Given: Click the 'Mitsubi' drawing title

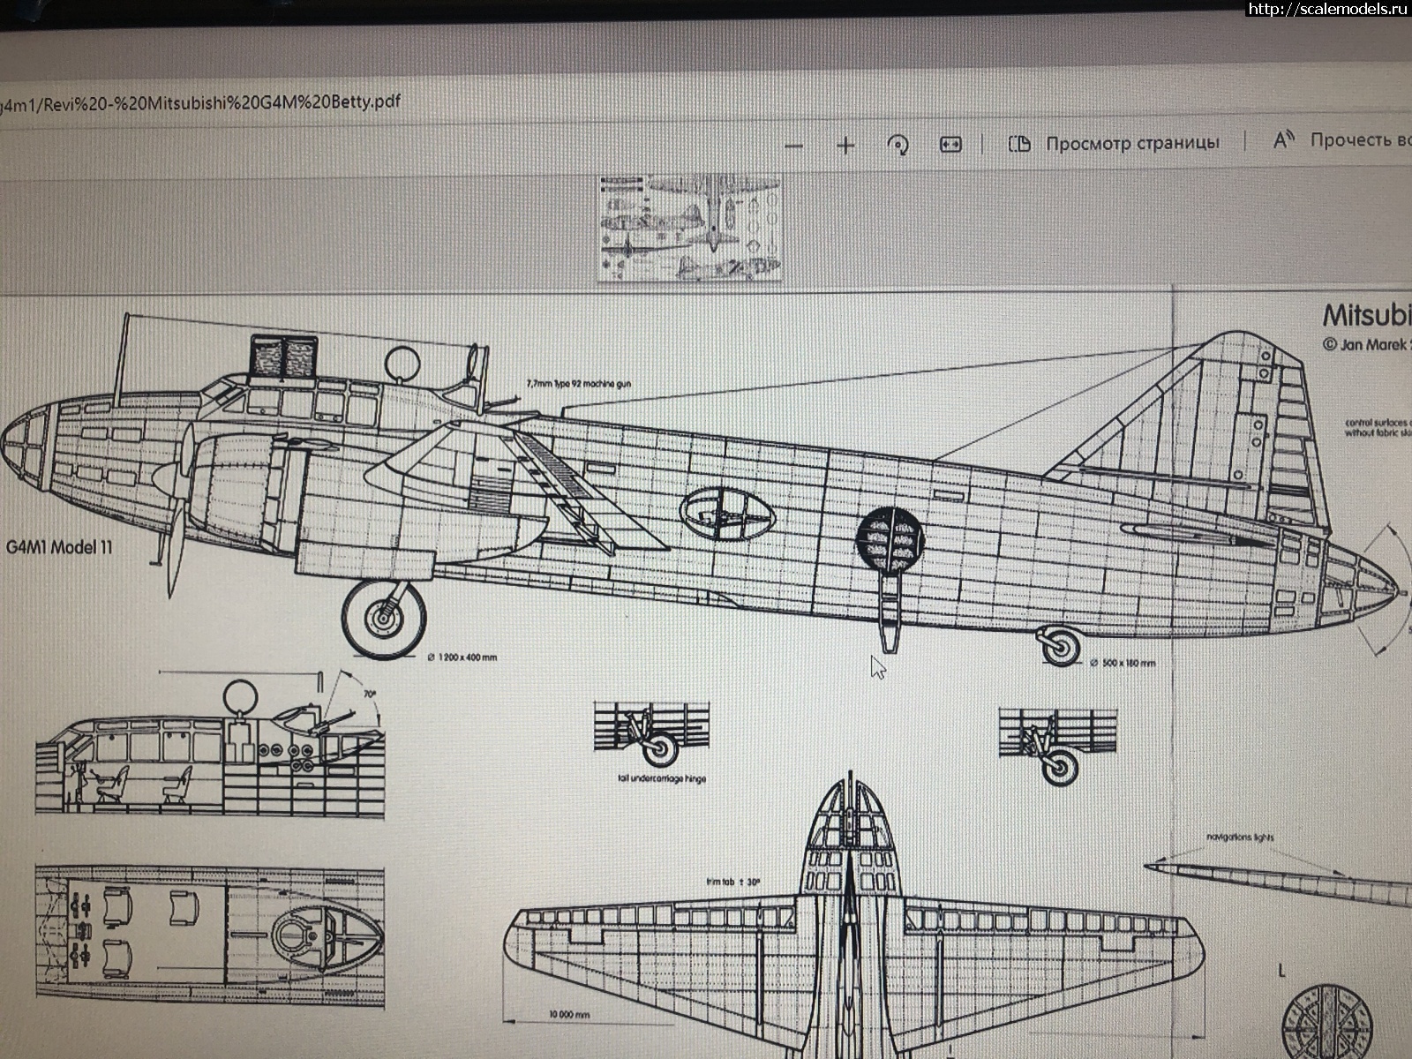Looking at the screenshot, I should point(1366,316).
